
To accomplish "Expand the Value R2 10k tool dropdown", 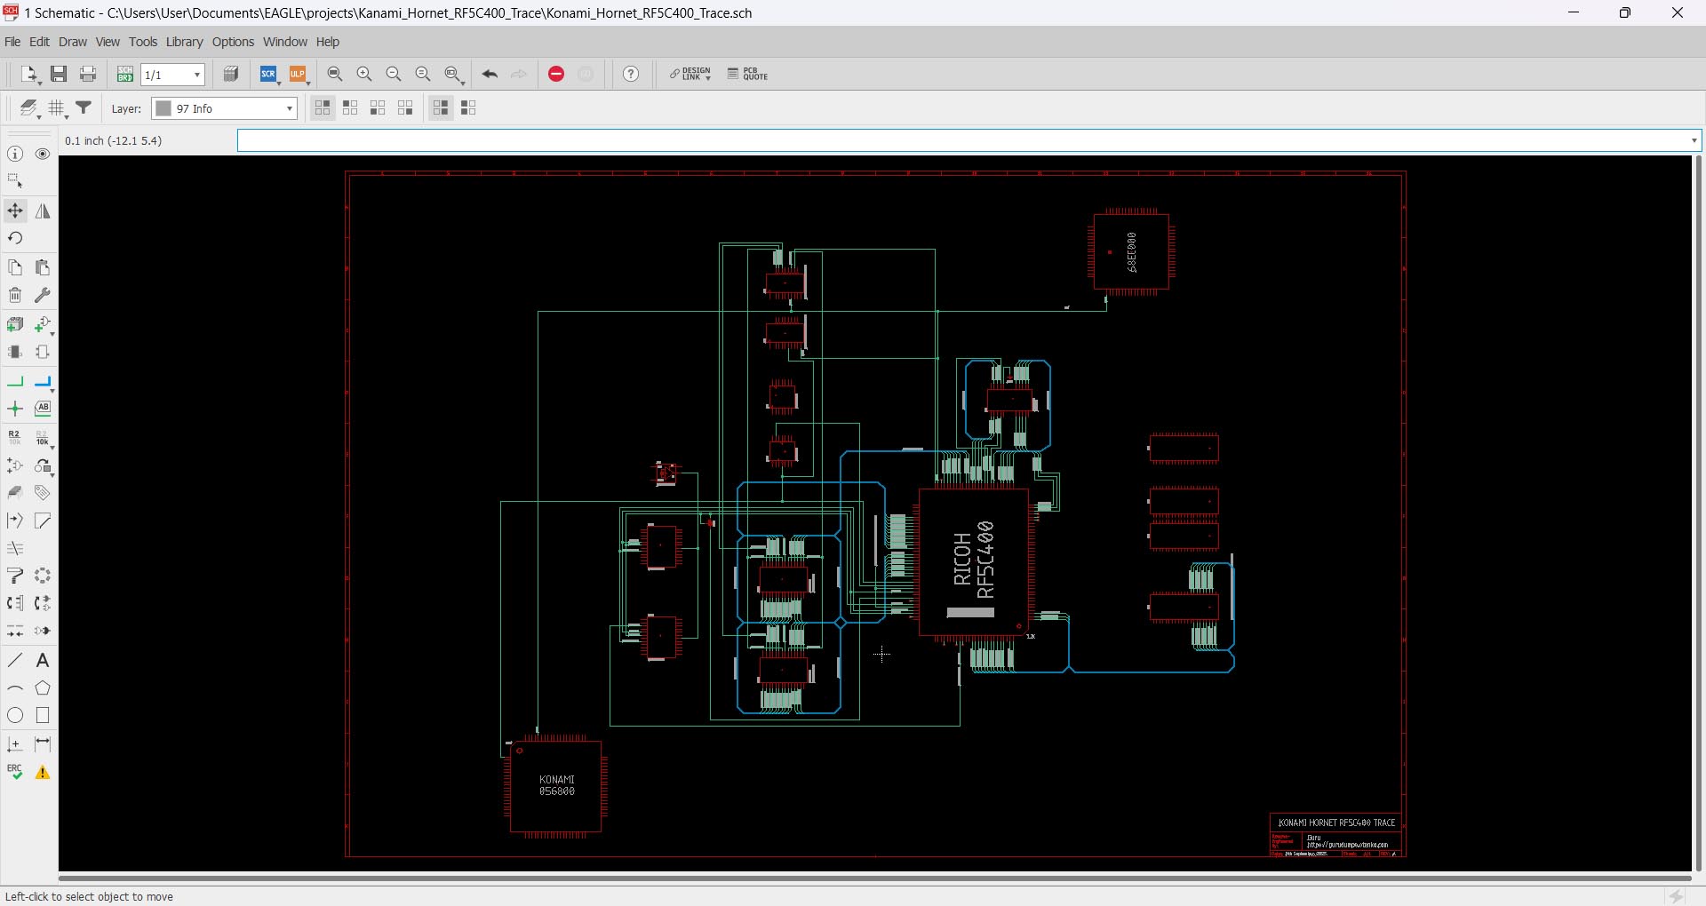I will pyautogui.click(x=52, y=447).
